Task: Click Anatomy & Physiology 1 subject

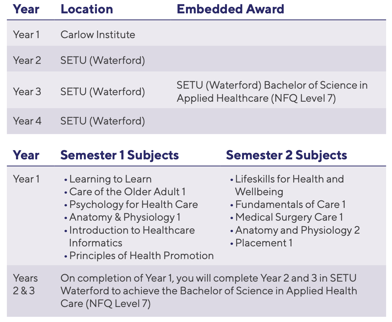Action: [x=125, y=217]
